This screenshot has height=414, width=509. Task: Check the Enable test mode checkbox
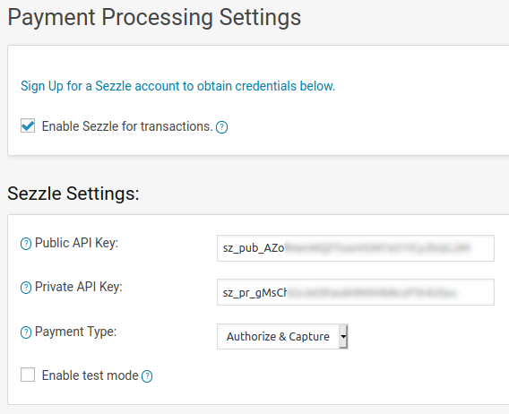click(x=28, y=375)
